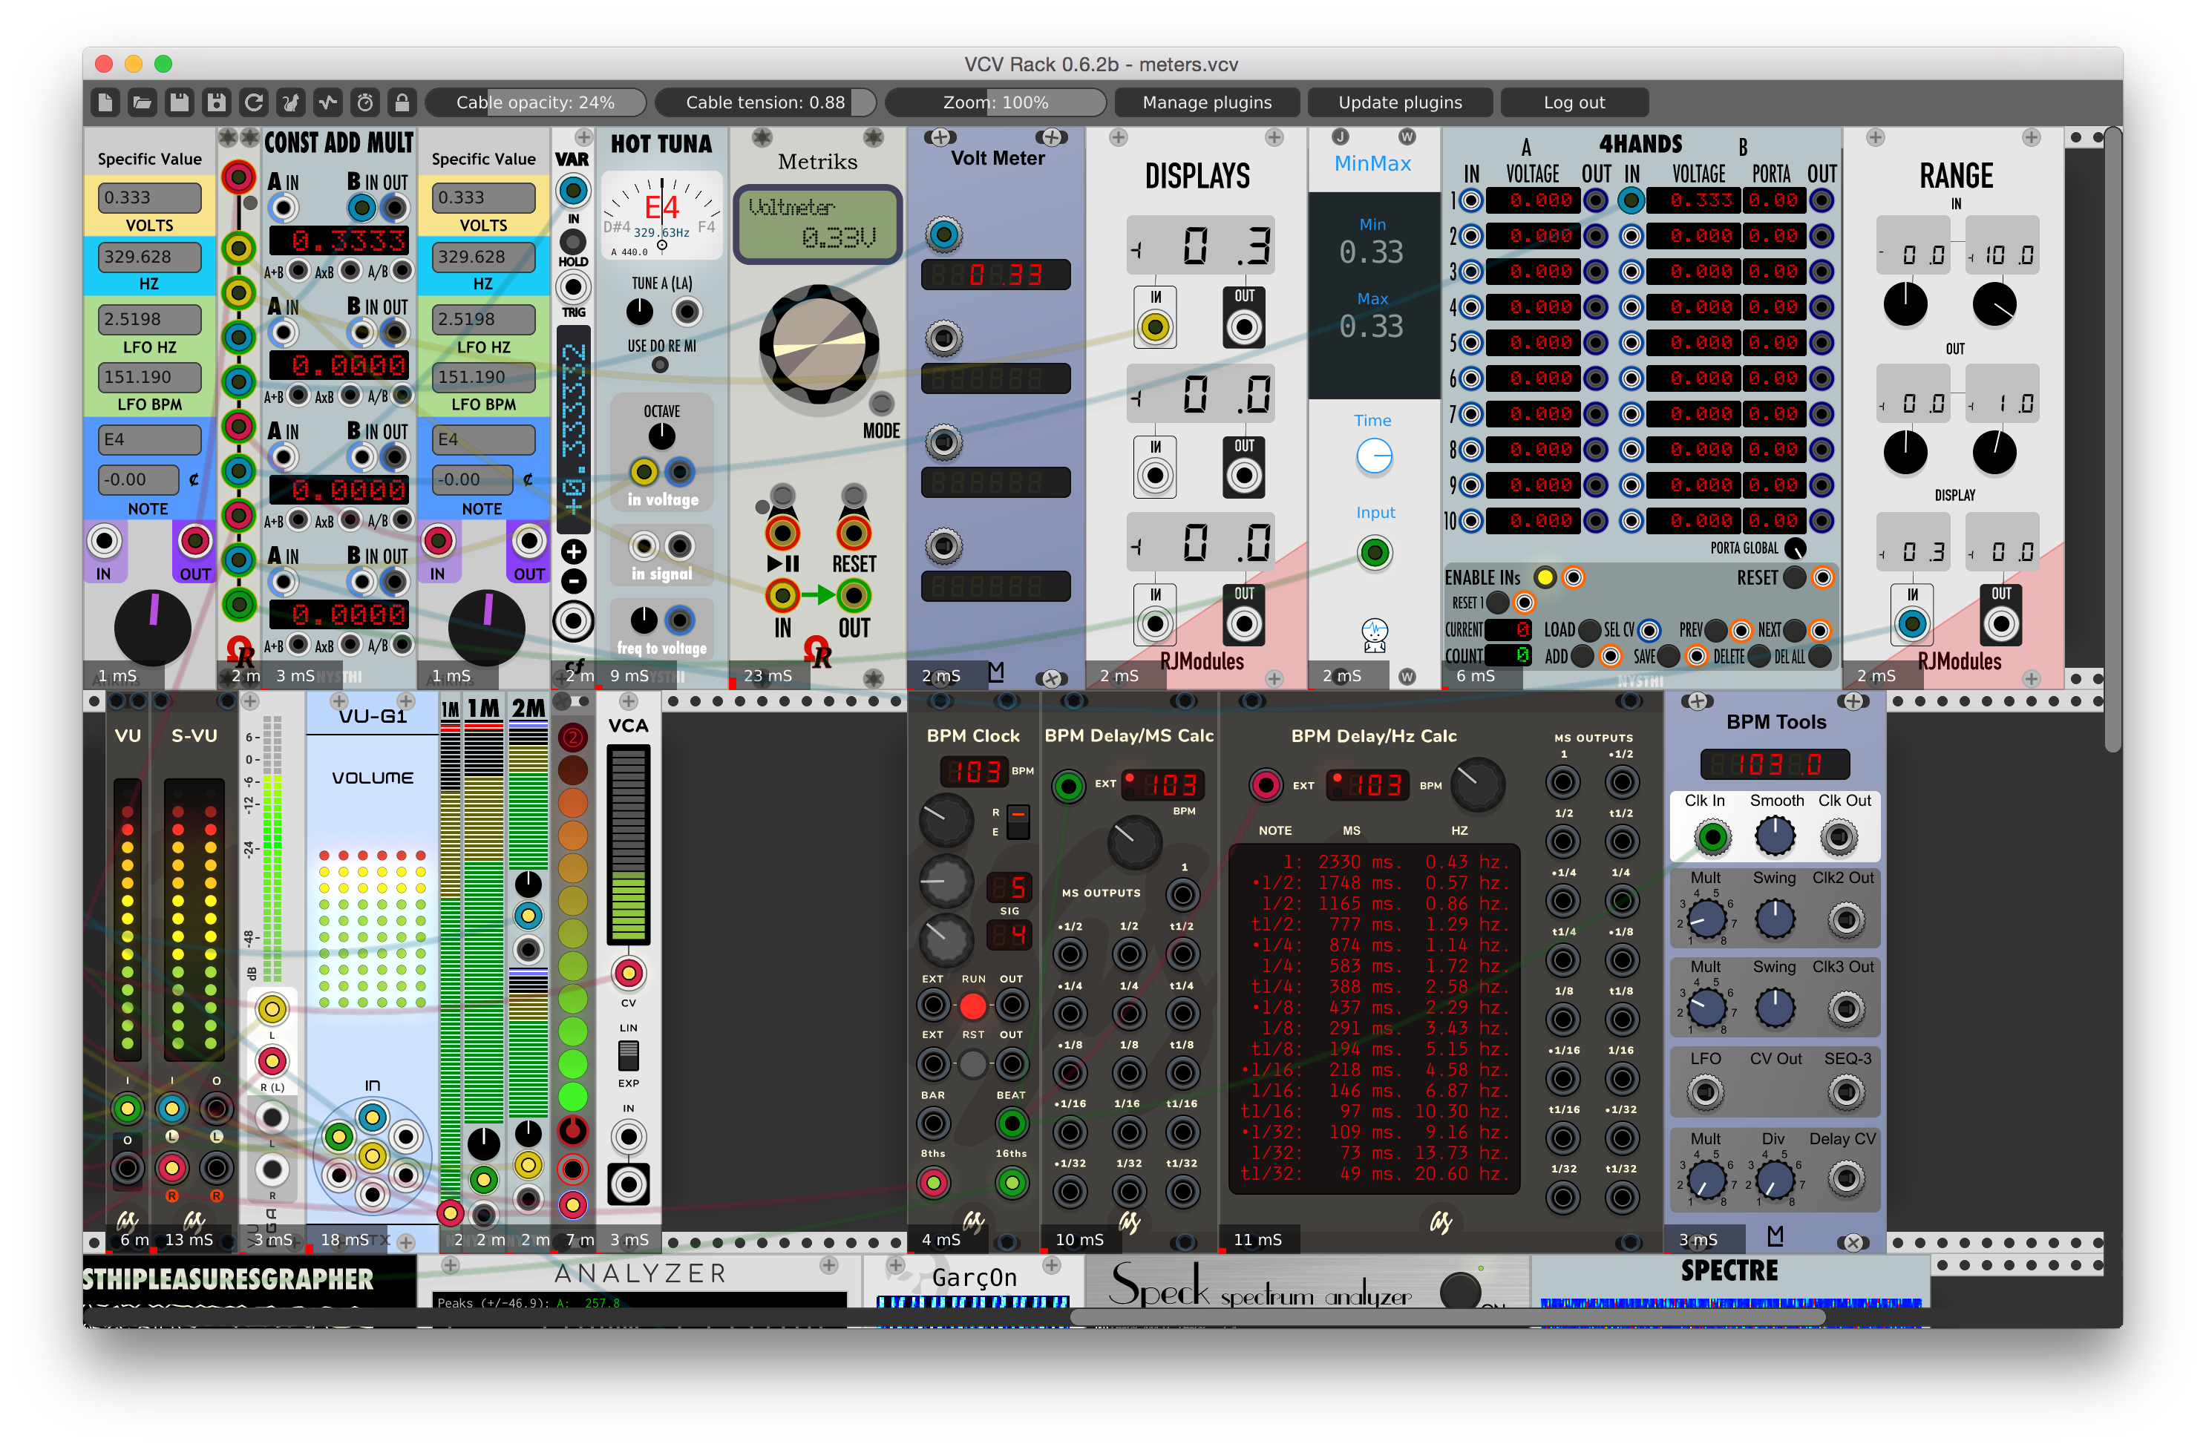Click the HOLD jack on VAR module
Image resolution: width=2206 pixels, height=1447 pixels.
pos(573,242)
